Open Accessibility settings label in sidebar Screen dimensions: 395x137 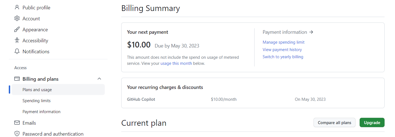pos(35,40)
